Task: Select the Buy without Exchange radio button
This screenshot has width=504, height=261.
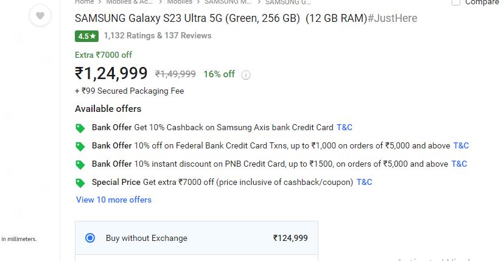Action: click(90, 238)
